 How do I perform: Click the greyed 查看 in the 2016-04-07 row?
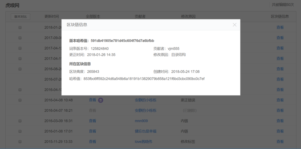click(x=92, y=110)
